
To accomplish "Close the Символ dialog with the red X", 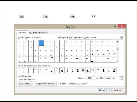I will click(122, 26).
